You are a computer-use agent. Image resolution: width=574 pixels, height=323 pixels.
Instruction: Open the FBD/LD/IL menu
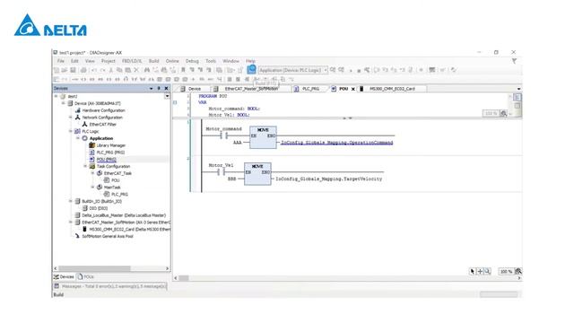tap(132, 61)
